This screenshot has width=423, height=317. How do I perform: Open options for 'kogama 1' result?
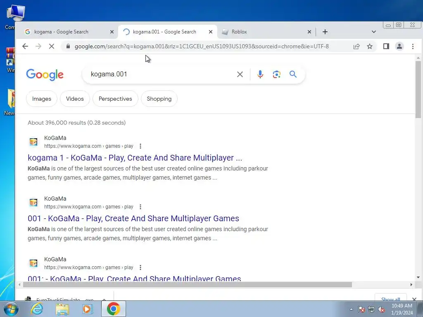[140, 146]
